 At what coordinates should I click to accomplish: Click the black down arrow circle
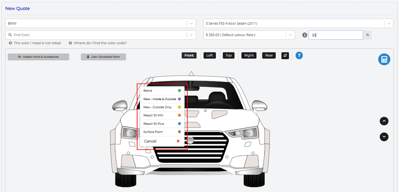point(384,137)
